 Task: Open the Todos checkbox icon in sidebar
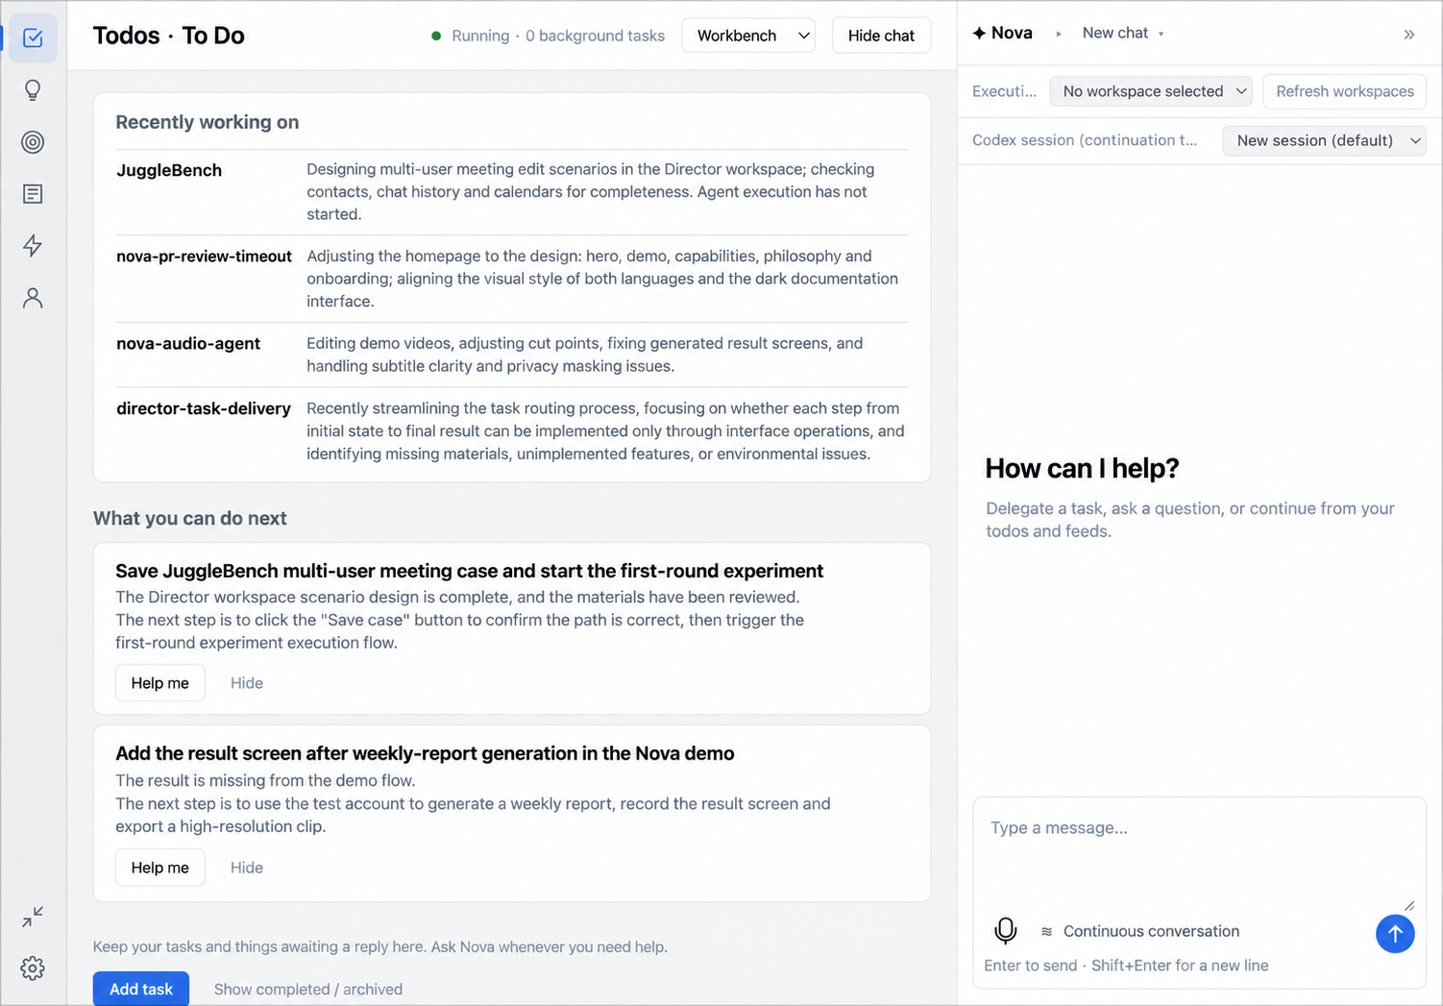click(x=33, y=38)
